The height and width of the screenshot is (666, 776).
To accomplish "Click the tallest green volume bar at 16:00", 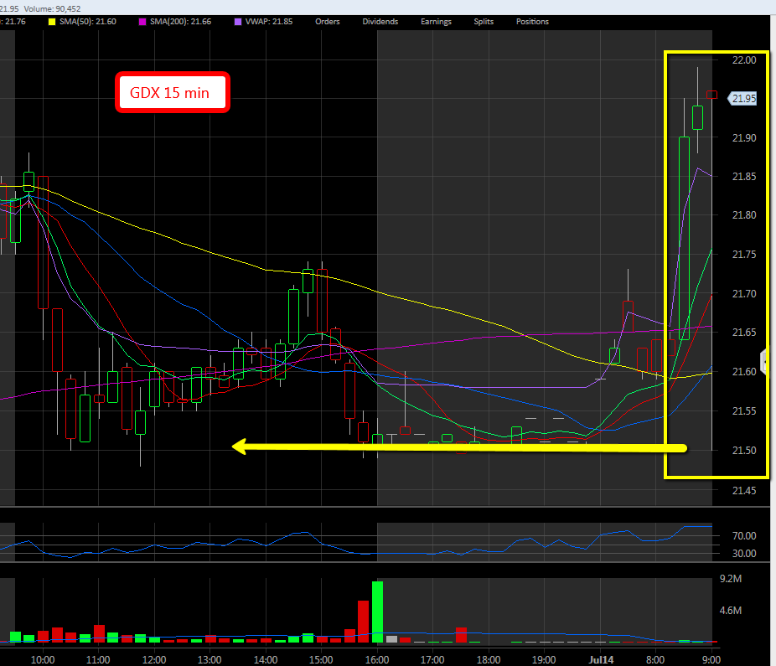I will [x=377, y=612].
